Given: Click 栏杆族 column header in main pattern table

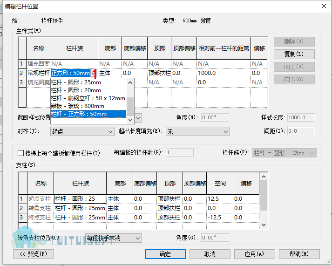Looking at the screenshot, I should [x=74, y=48].
